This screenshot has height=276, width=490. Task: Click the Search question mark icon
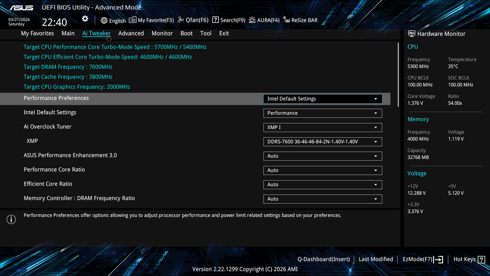[x=215, y=20]
